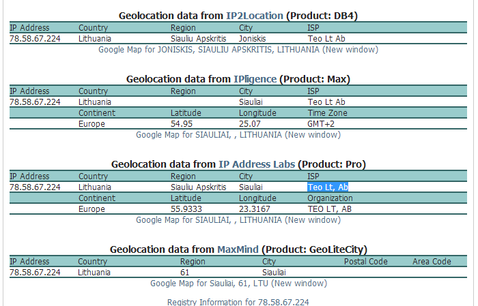
Task: Open Registry Information for 78.58.67.224
Action: (x=238, y=302)
